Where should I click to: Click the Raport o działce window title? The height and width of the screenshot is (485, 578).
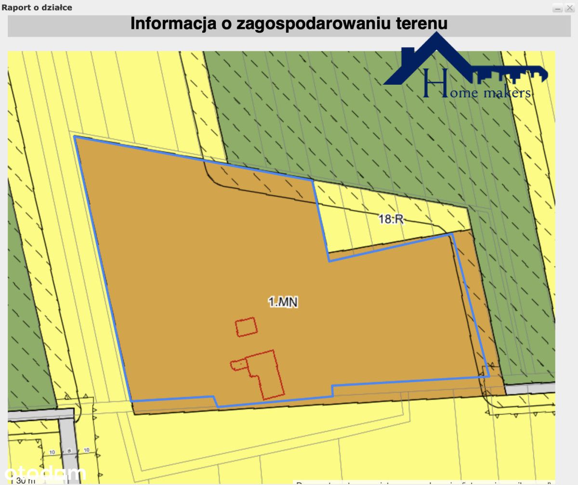click(37, 8)
